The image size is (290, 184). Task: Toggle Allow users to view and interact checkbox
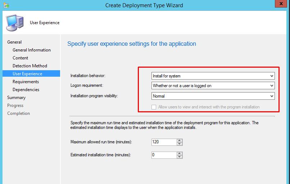pyautogui.click(x=154, y=107)
